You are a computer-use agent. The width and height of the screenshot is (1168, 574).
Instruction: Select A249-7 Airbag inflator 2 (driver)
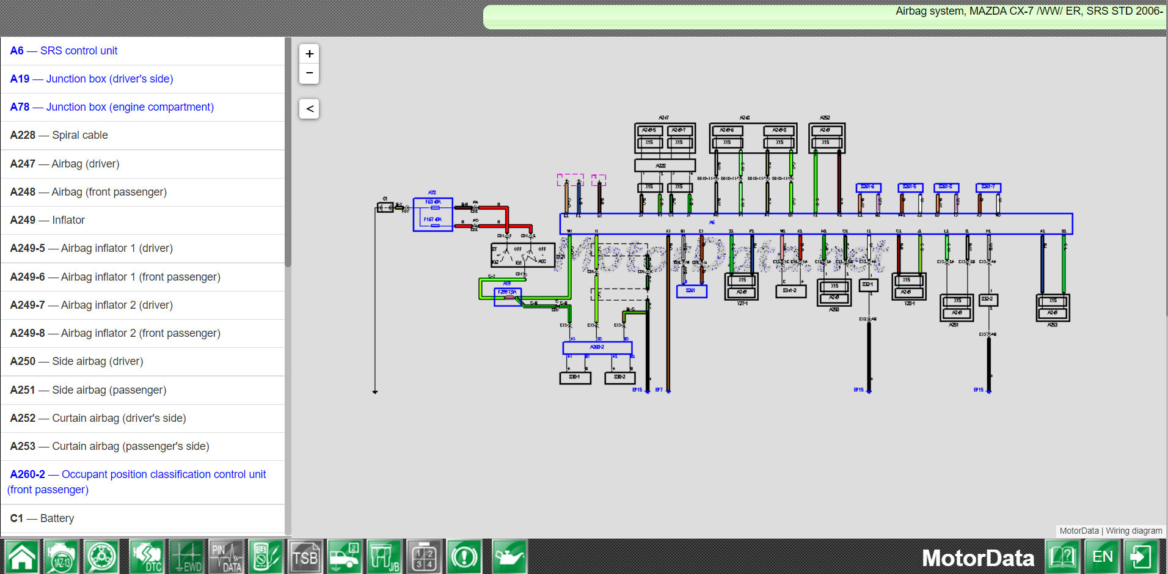coord(143,305)
